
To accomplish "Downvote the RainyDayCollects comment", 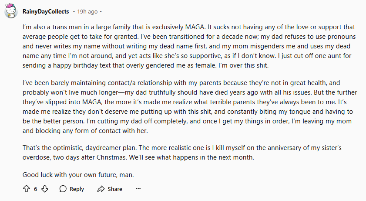I will tap(44, 189).
